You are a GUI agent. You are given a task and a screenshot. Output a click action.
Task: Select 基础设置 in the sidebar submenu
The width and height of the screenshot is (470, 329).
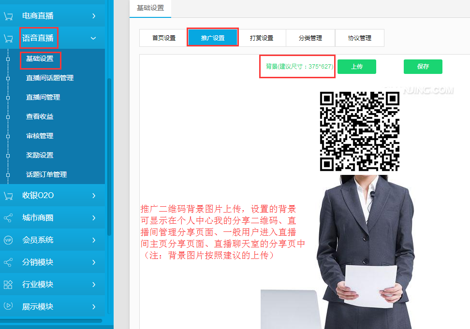40,58
